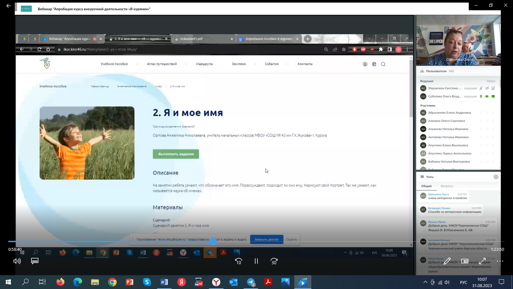513x289 pixels.
Task: Enter full screen mode in the player
Action: 482,261
